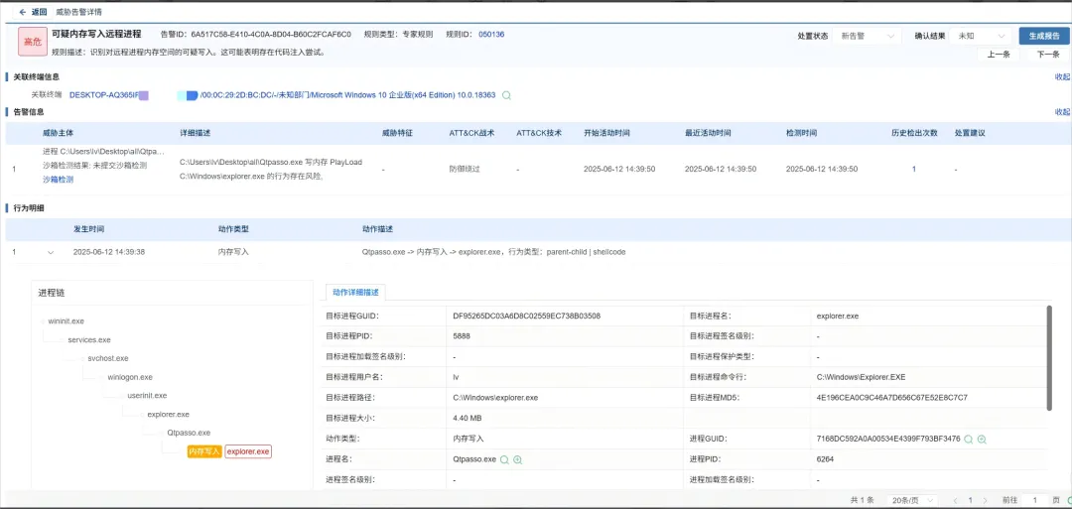
Task: Click zoom-plus icon next to Qtpasso.exe process name
Action: 517,460
